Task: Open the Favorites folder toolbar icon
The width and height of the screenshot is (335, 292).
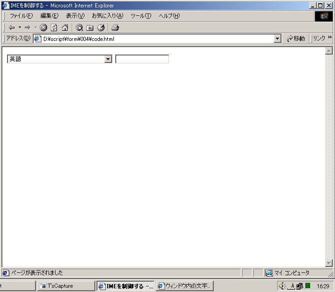Action: point(90,27)
